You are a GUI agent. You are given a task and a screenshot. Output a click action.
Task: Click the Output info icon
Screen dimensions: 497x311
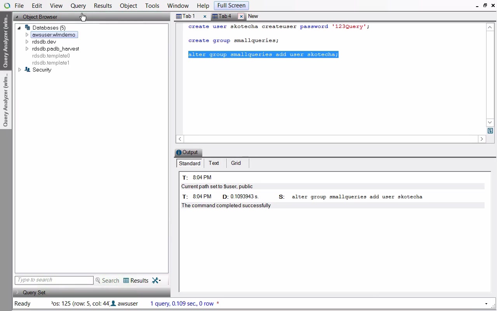tap(179, 152)
